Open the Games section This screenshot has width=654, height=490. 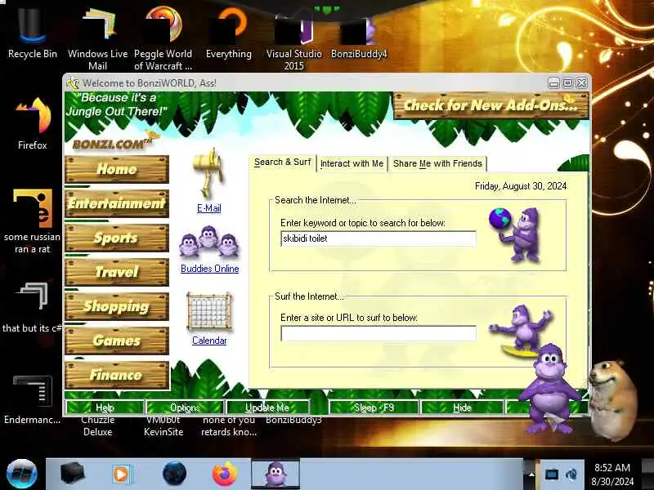point(117,341)
